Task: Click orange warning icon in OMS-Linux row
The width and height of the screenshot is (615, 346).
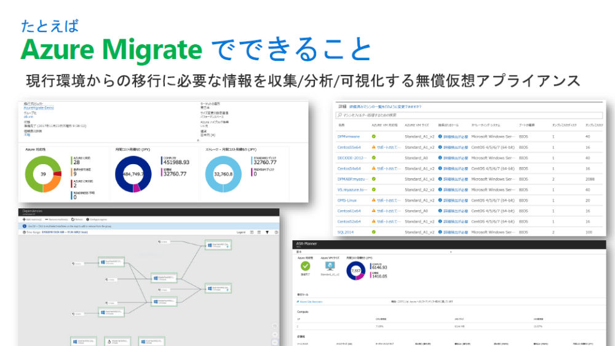Action: point(374,200)
